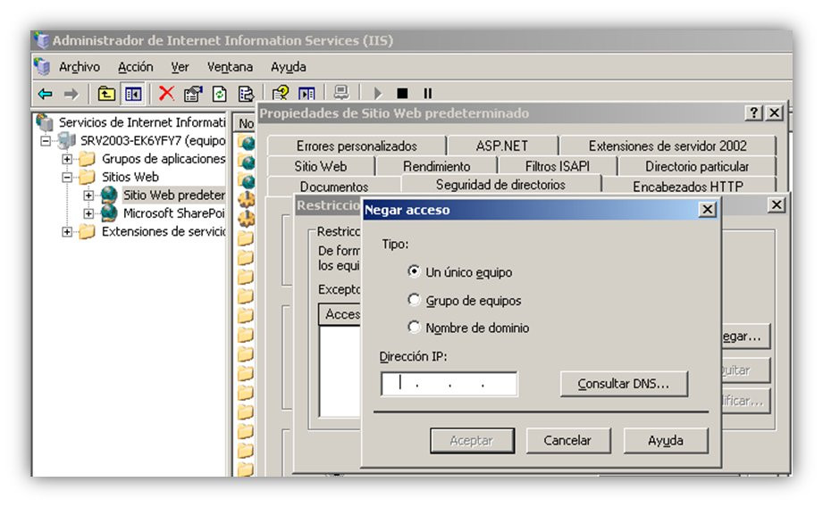Click the Aceptar button in Negar acceso

[x=472, y=440]
